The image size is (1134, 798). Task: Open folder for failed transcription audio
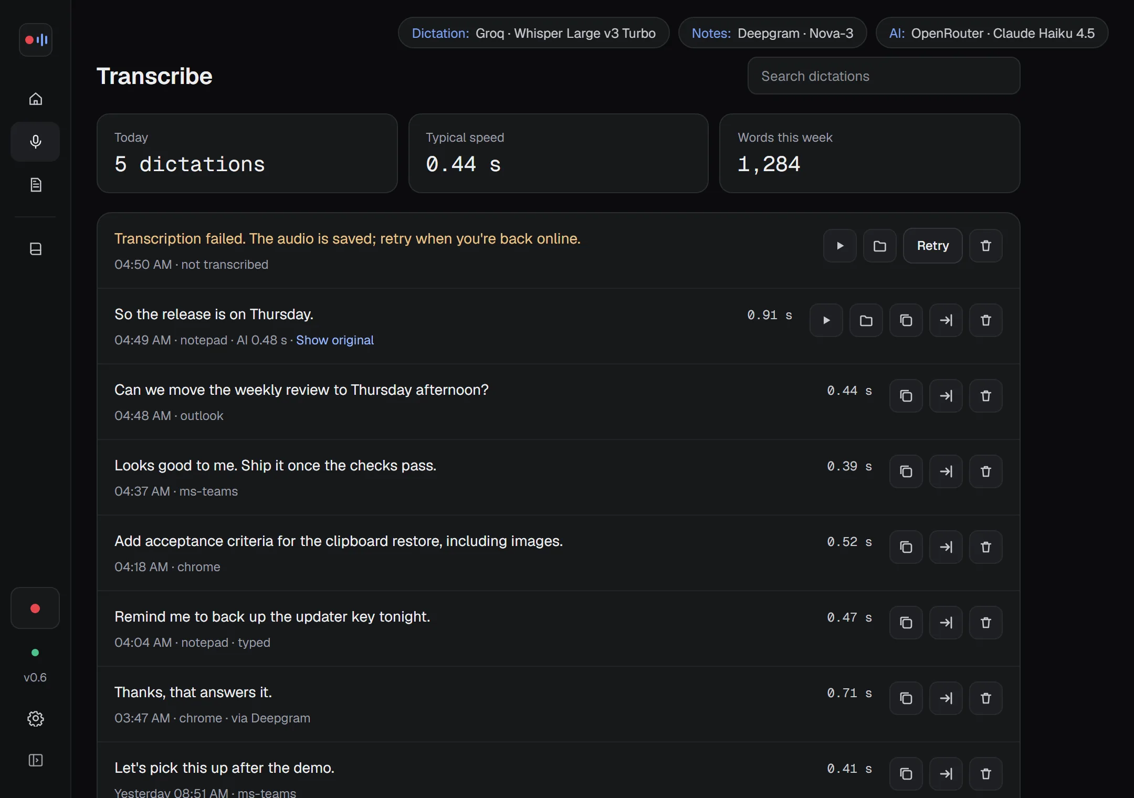tap(880, 246)
